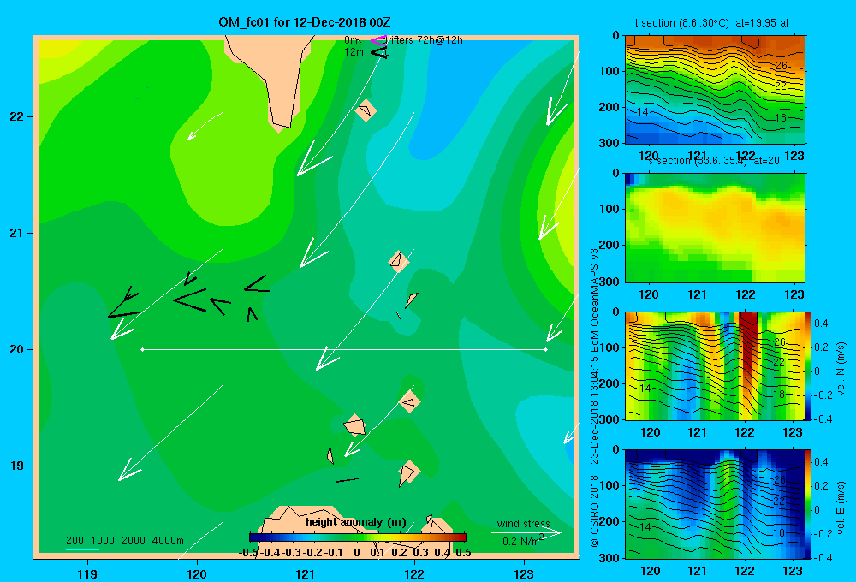Click the height anomaly colorbar

(358, 537)
